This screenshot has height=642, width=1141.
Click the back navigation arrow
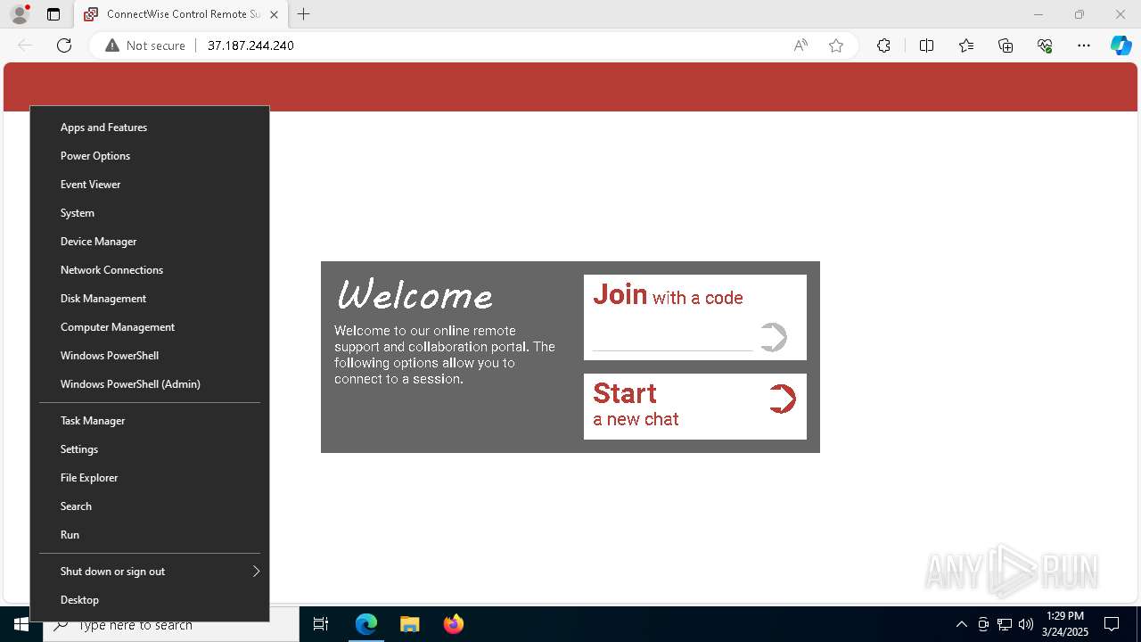point(25,45)
